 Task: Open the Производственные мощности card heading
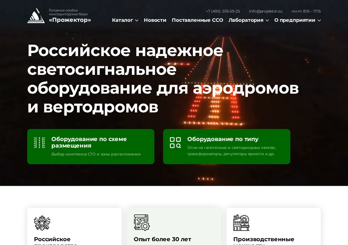[x=264, y=241]
